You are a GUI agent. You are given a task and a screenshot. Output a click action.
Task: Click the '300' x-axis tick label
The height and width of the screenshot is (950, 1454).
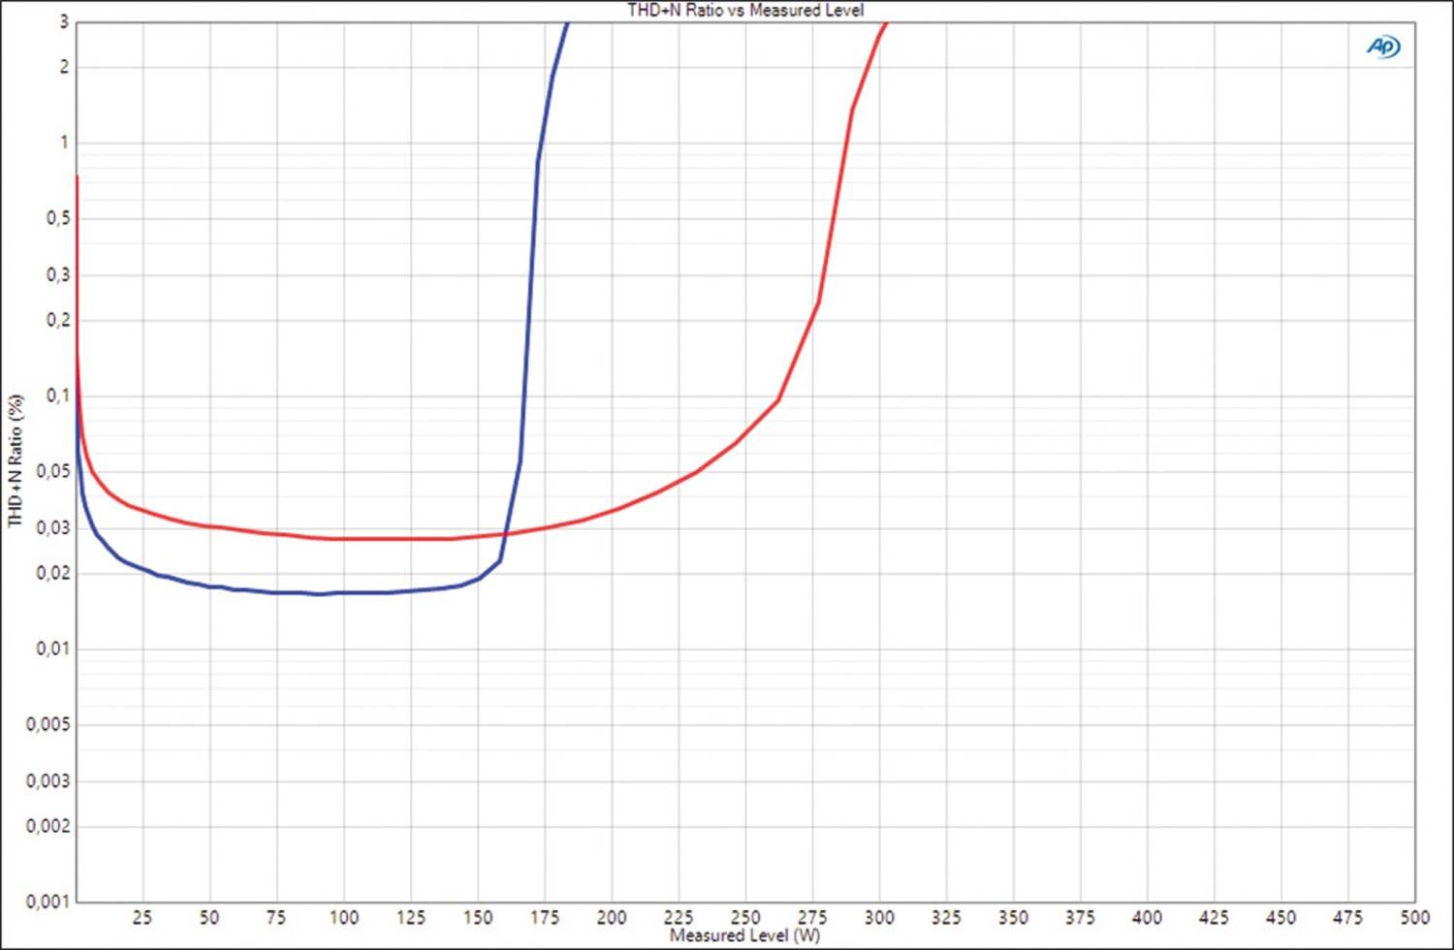coord(879,917)
